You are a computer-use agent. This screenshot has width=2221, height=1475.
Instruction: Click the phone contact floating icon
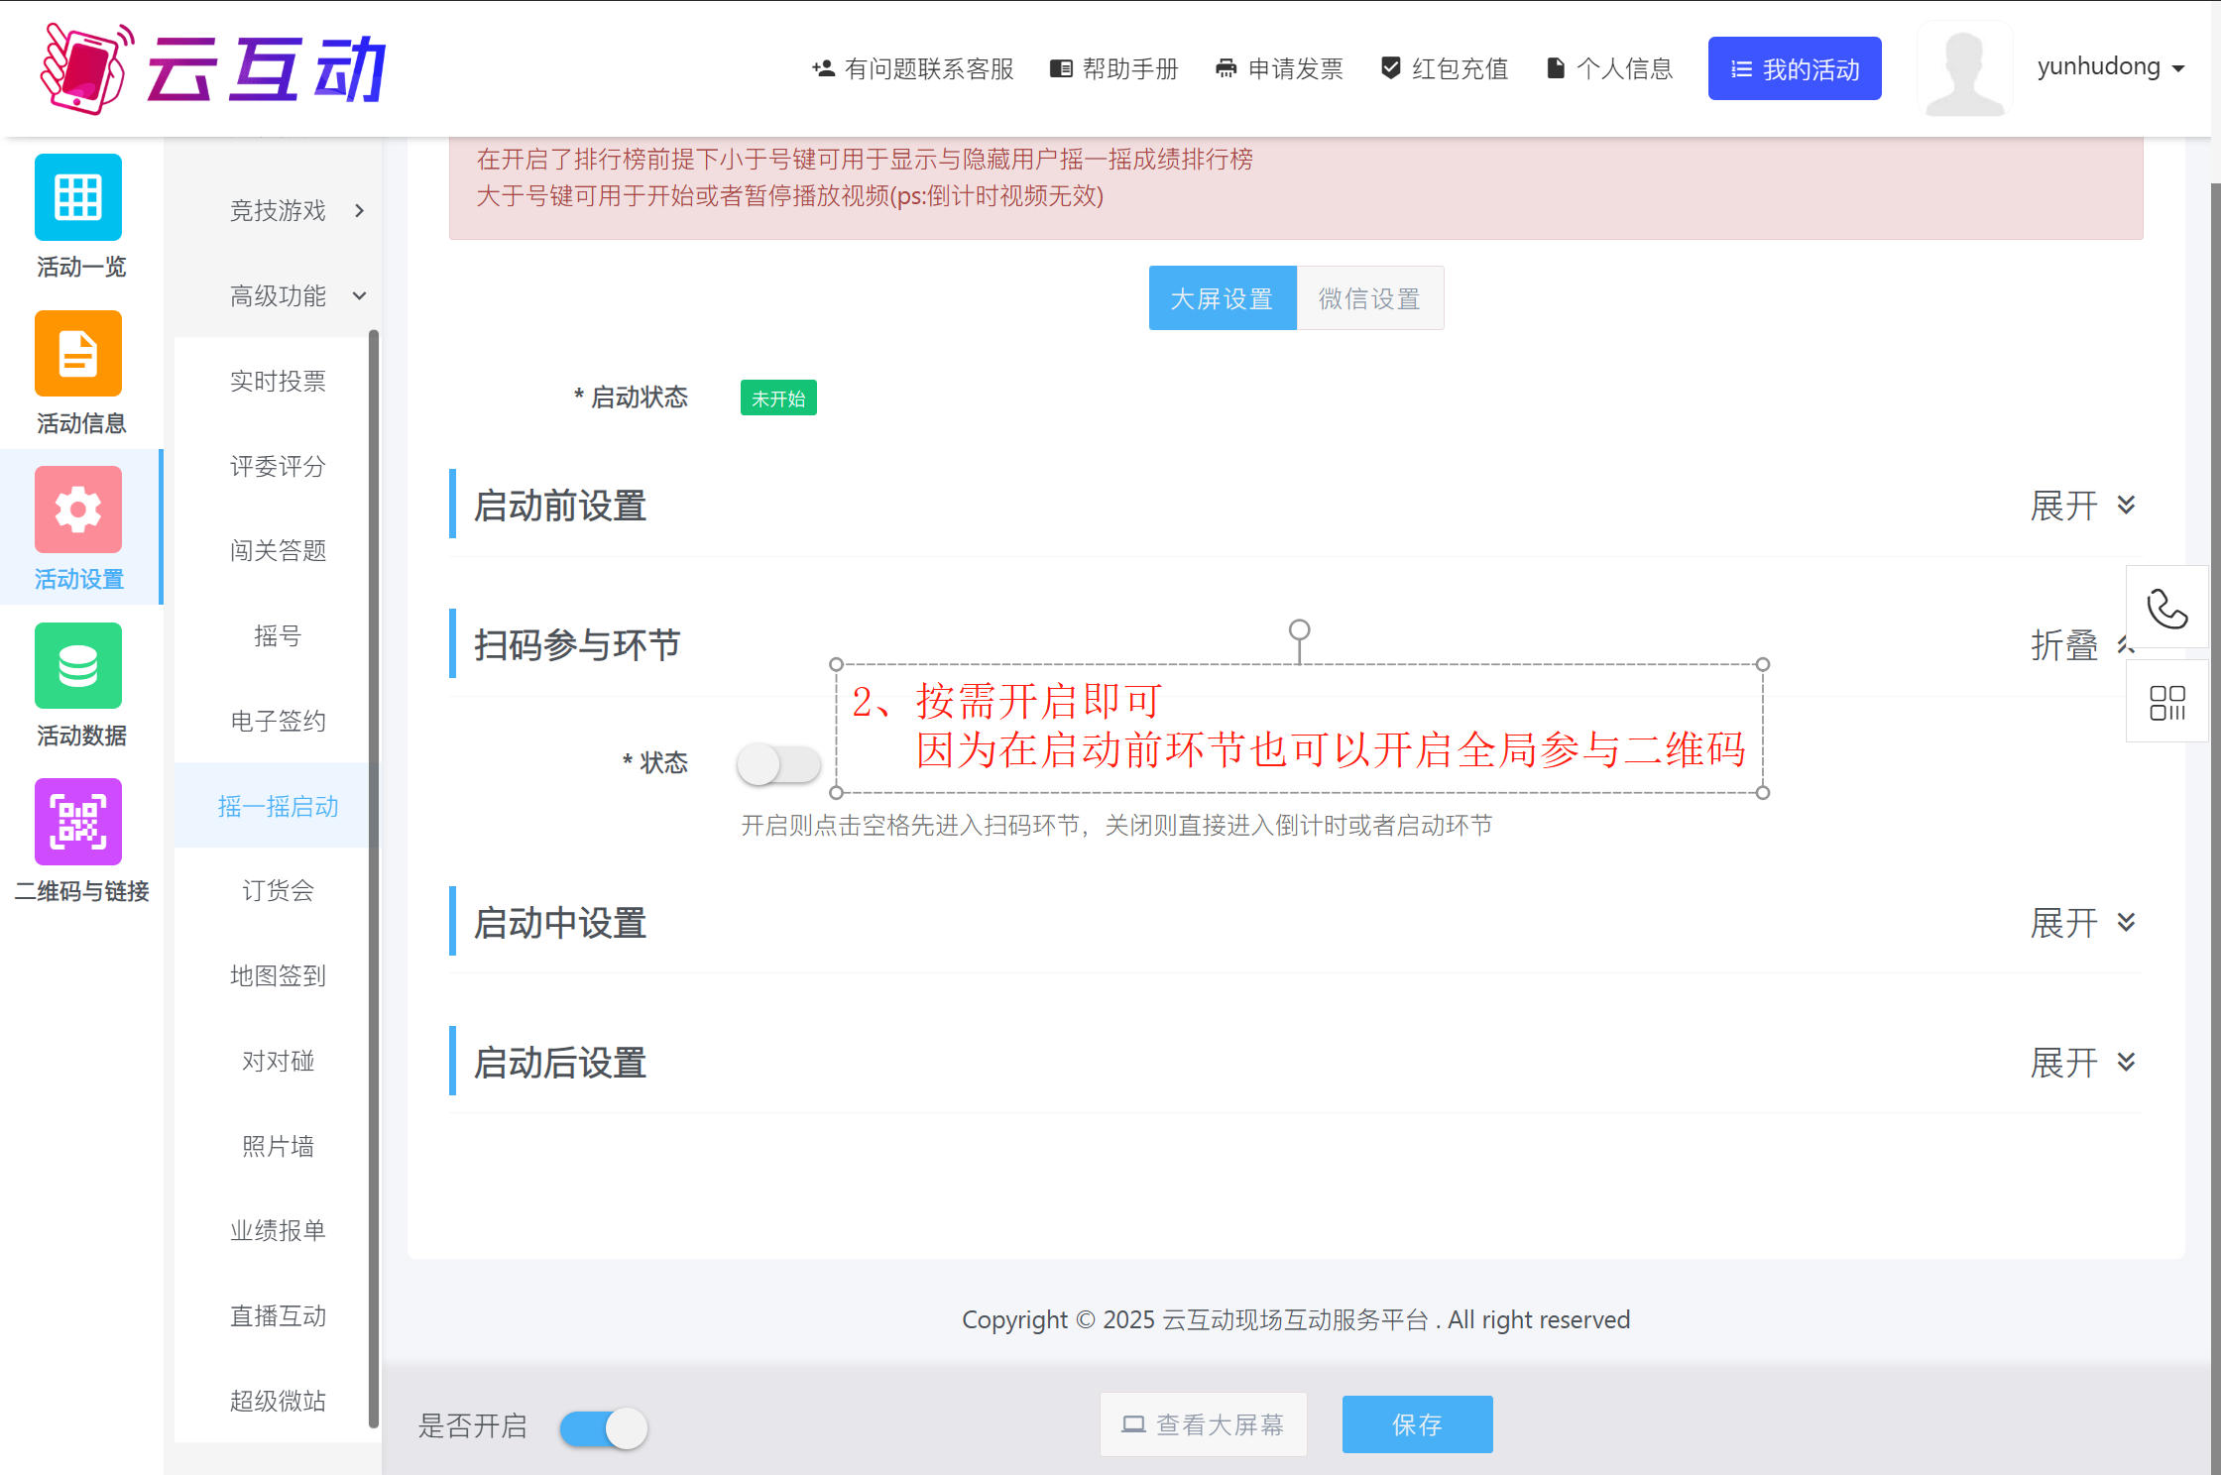[x=2166, y=609]
